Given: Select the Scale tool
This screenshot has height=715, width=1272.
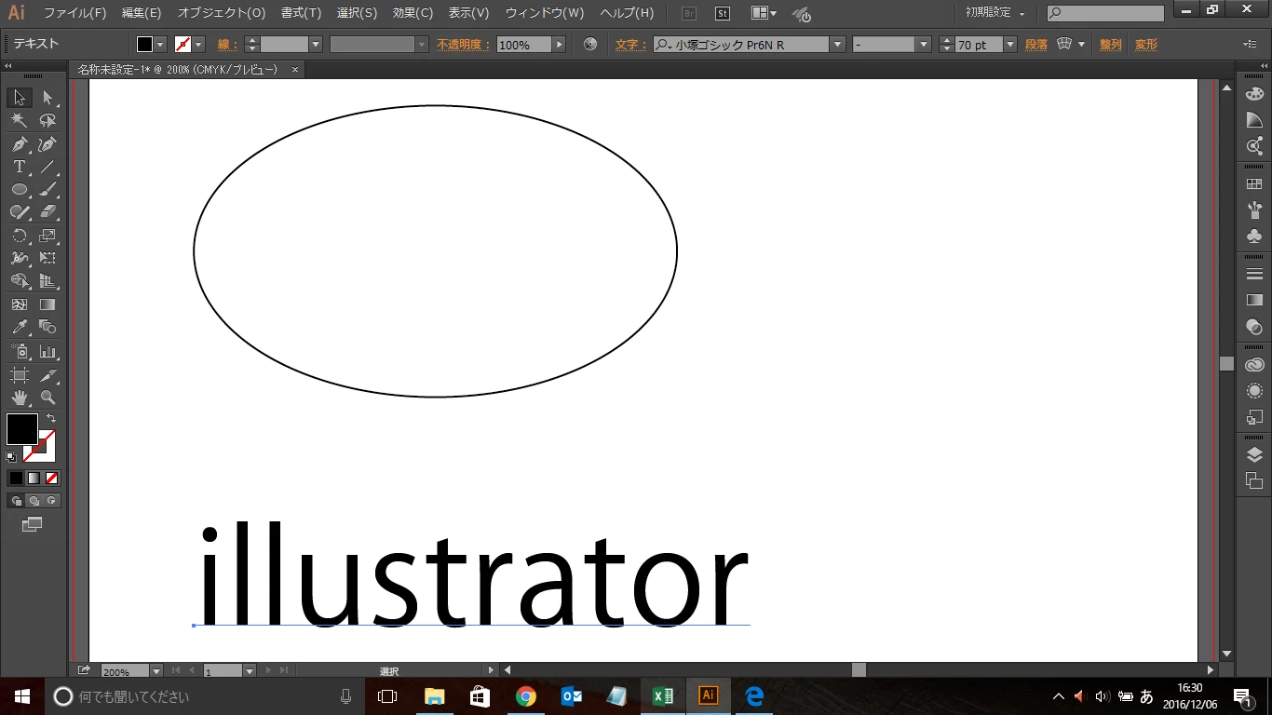Looking at the screenshot, I should 47,236.
